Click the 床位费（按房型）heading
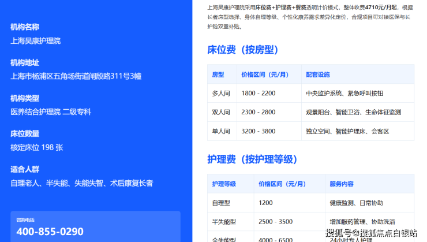This screenshot has width=427, height=242. [x=242, y=50]
